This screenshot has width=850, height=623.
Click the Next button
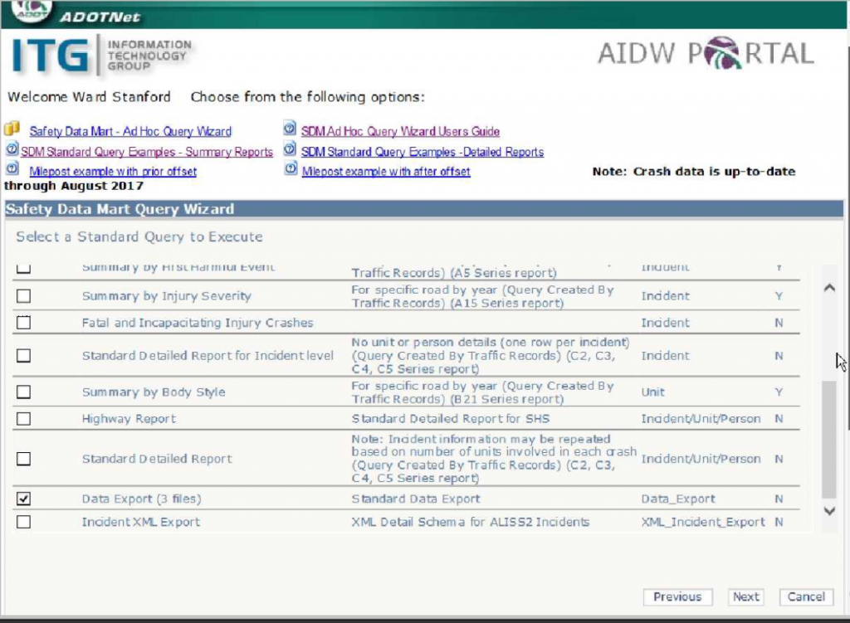click(x=745, y=596)
